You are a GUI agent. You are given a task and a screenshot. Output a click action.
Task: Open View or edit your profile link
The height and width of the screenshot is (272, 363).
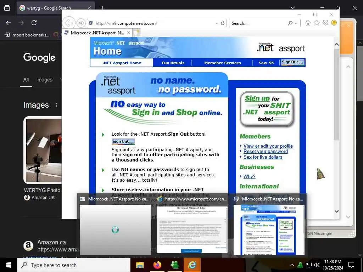point(268,146)
